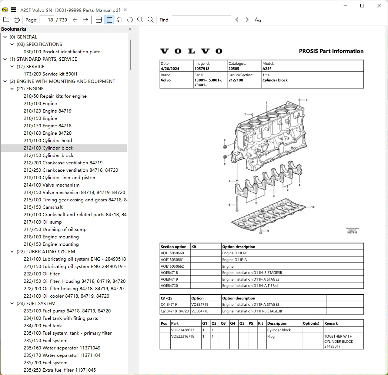Open 213/100 Cylinder liner and piston

(x=59, y=178)
